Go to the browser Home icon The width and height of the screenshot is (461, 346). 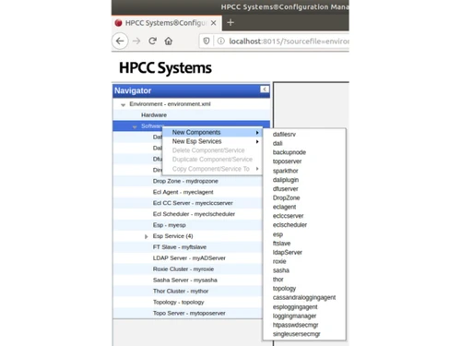pyautogui.click(x=169, y=41)
